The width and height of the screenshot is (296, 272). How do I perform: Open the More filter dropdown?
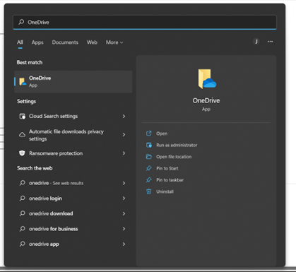point(114,42)
